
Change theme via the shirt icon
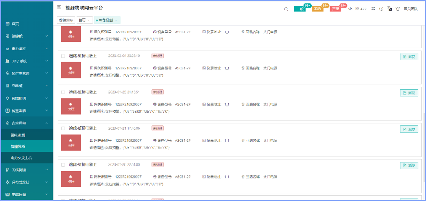click(x=398, y=9)
